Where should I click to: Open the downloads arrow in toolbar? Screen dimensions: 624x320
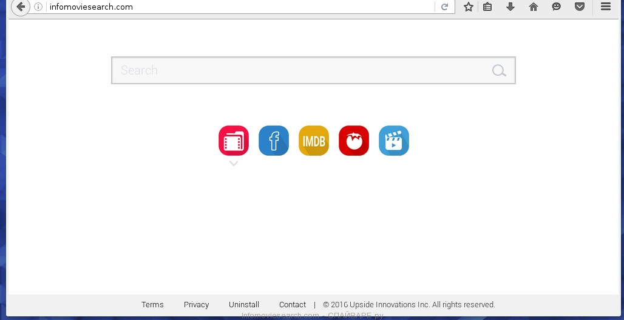(x=510, y=7)
